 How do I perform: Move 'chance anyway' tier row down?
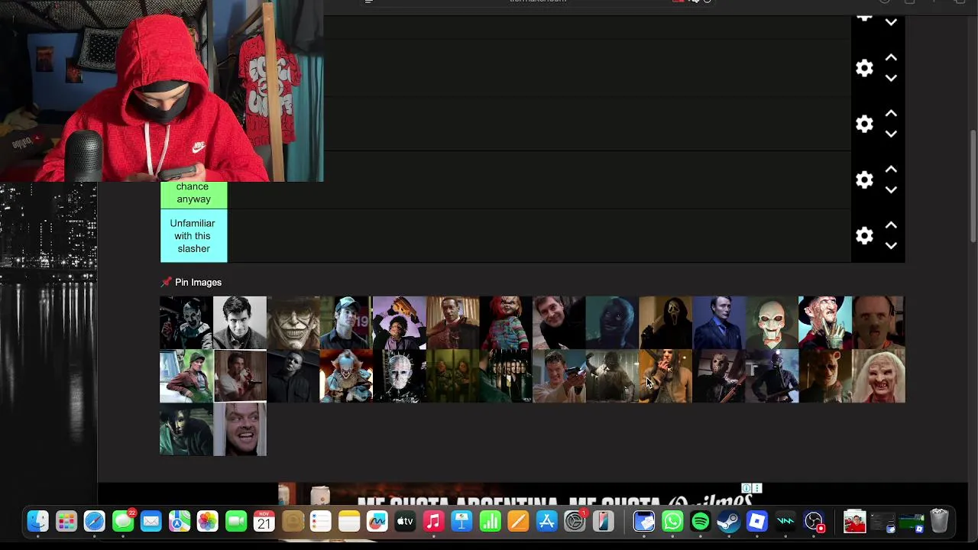891,189
